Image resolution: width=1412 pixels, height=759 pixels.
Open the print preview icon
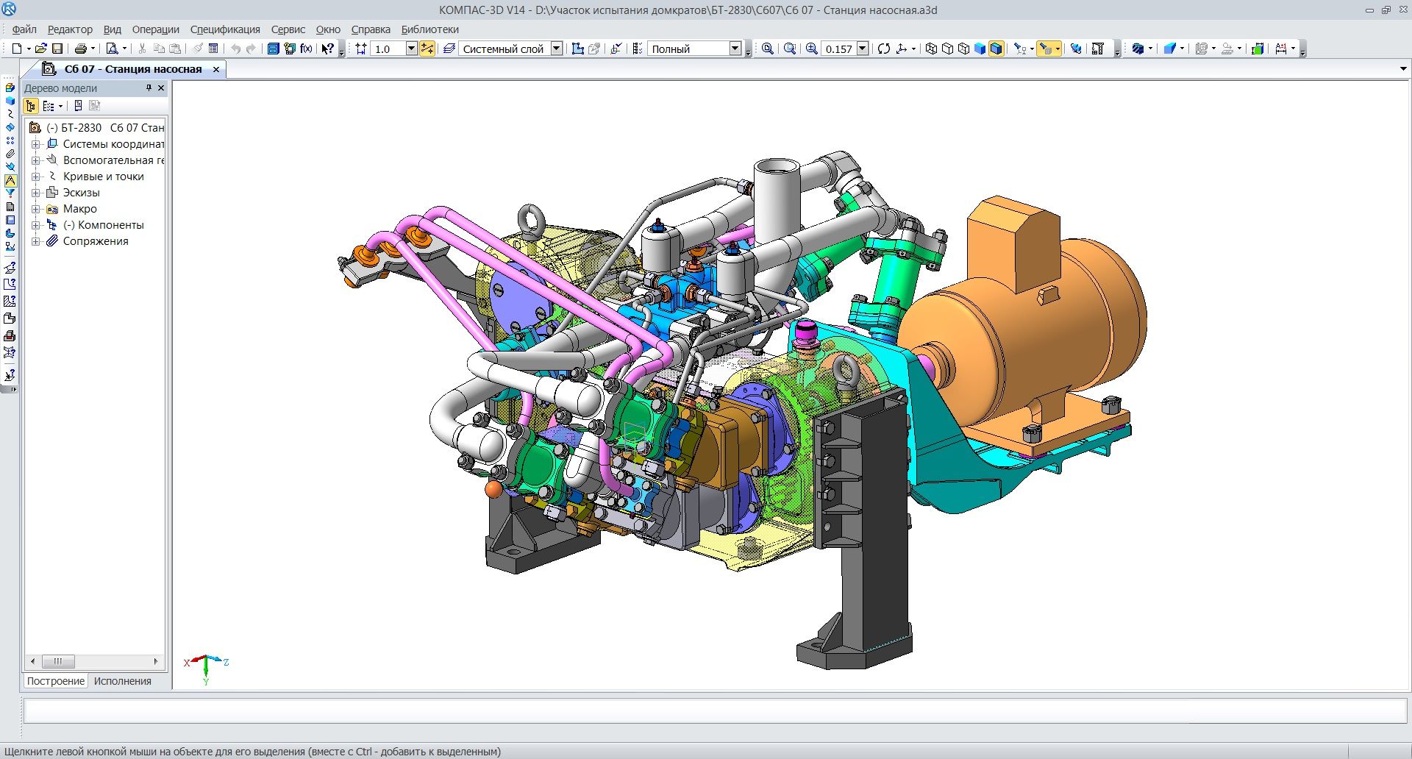tap(112, 49)
